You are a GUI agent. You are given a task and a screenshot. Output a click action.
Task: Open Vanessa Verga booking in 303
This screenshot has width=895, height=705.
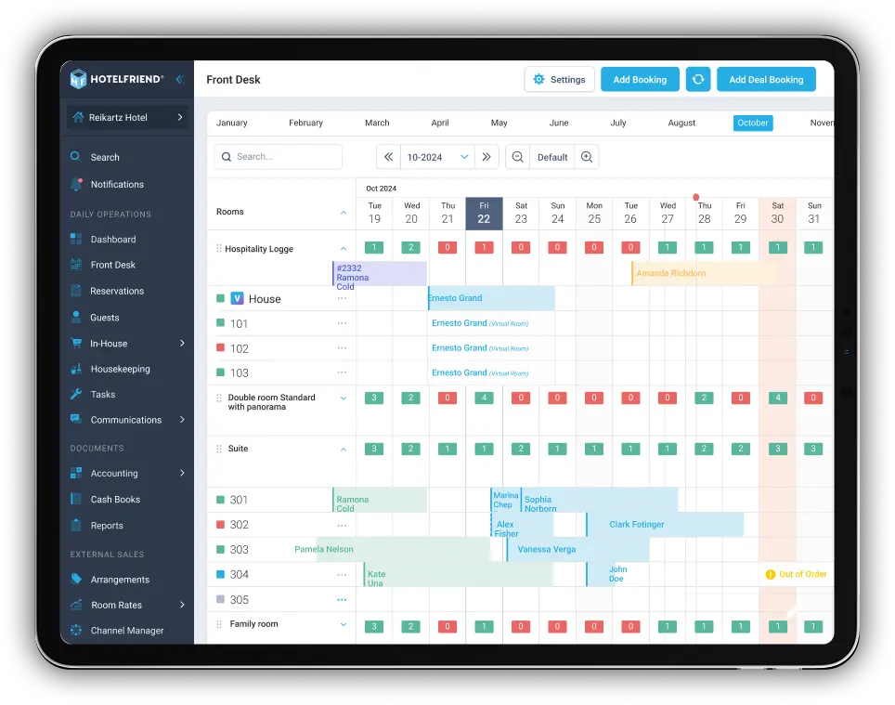[x=577, y=550]
